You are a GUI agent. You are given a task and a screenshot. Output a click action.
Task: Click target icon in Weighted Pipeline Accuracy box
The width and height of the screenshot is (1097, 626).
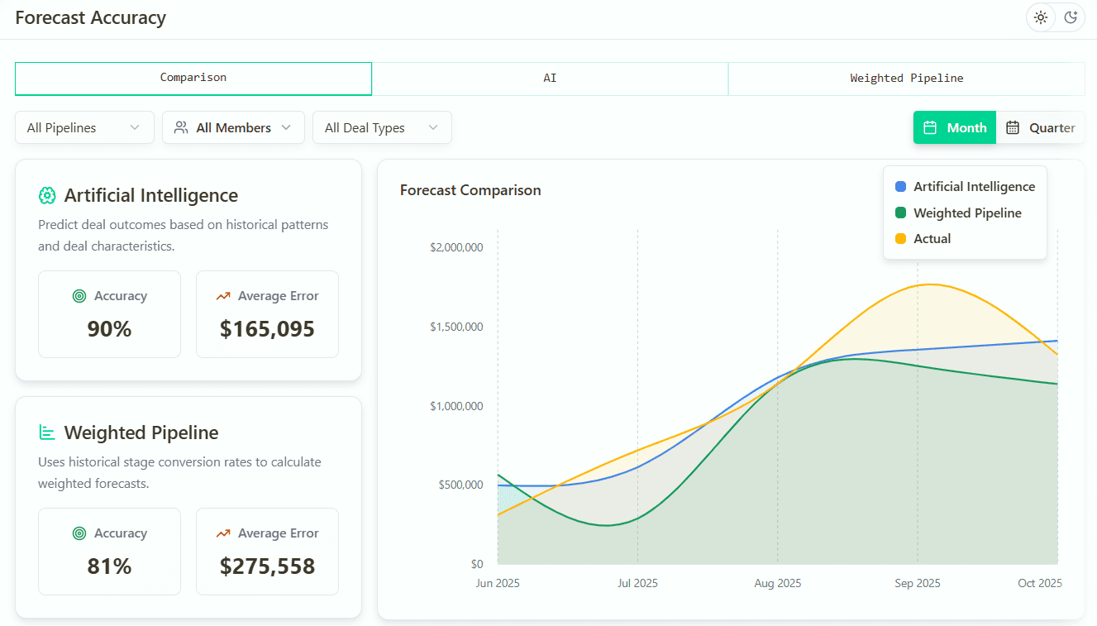(x=79, y=533)
